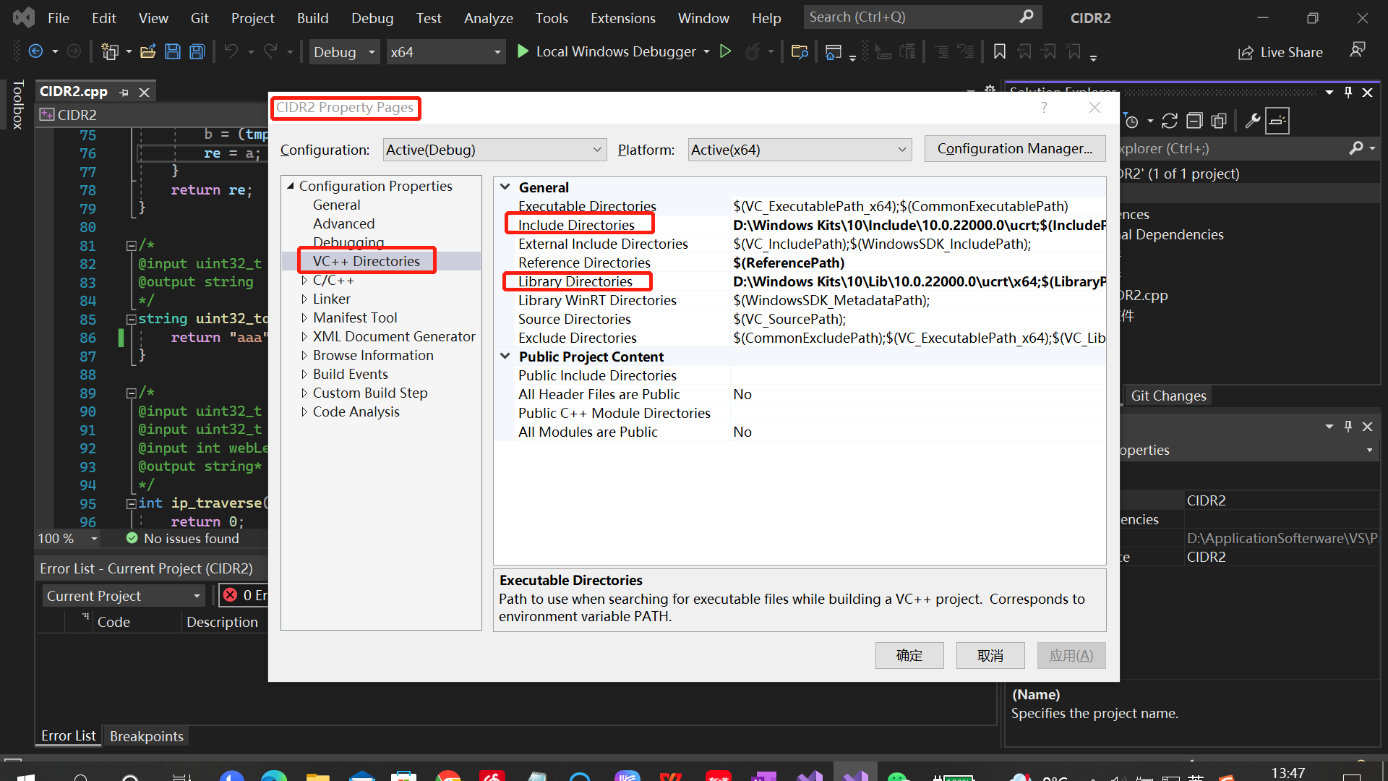
Task: Click the Open File folder icon
Action: 148,51
